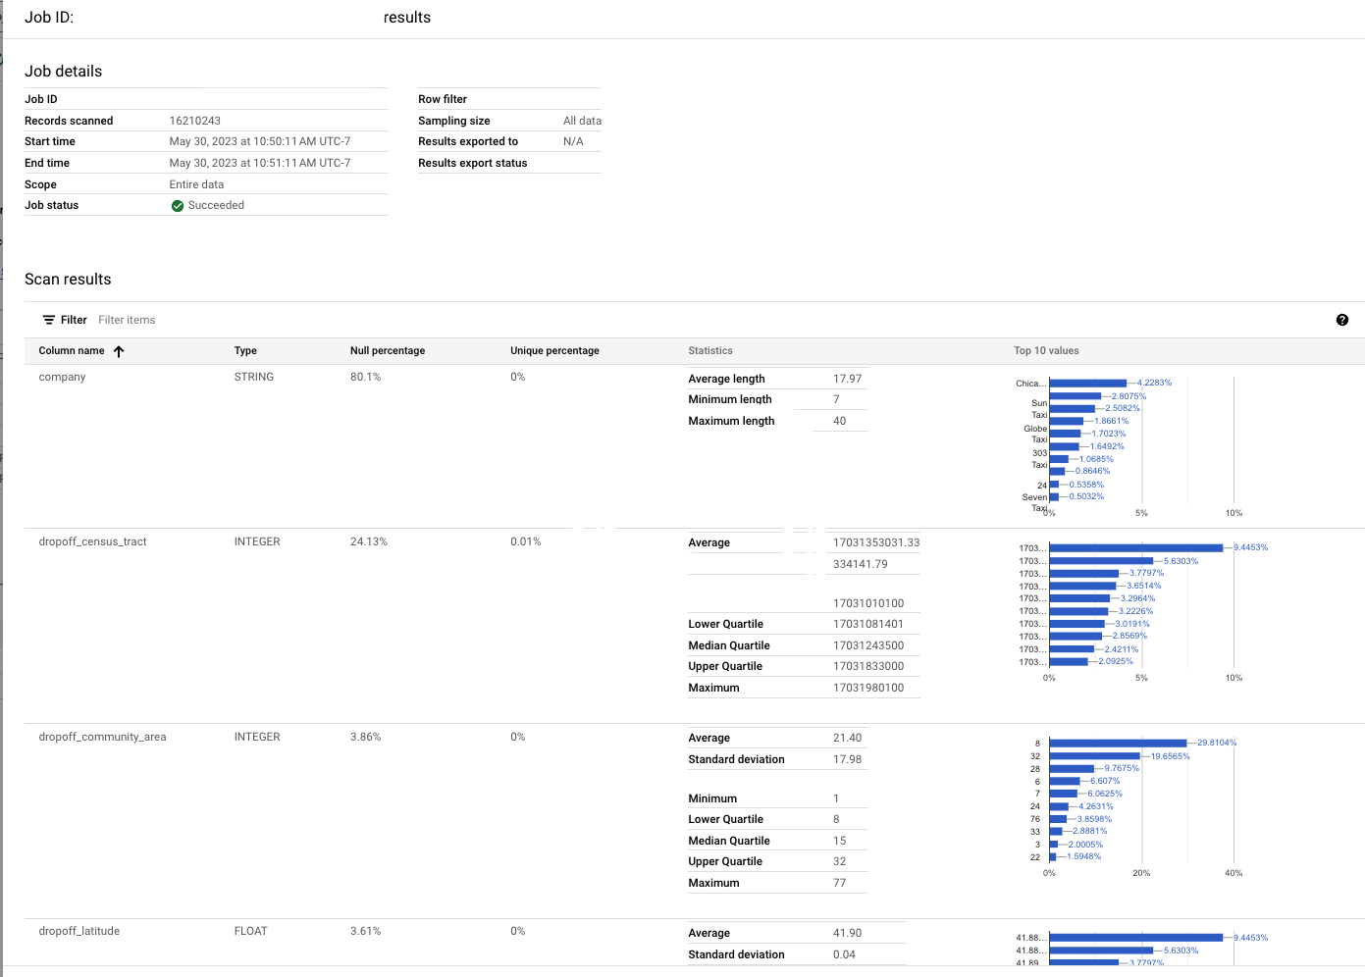Click the 5.6303% bar in dropoff_census_tract chart
The width and height of the screenshot is (1365, 977).
point(1101,561)
